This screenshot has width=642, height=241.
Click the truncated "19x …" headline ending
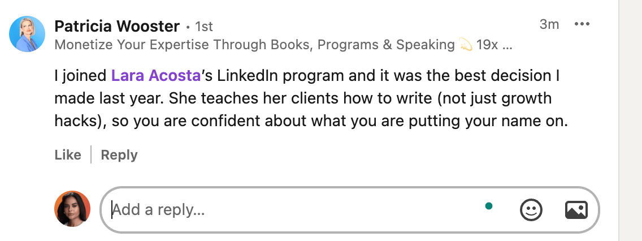(494, 45)
